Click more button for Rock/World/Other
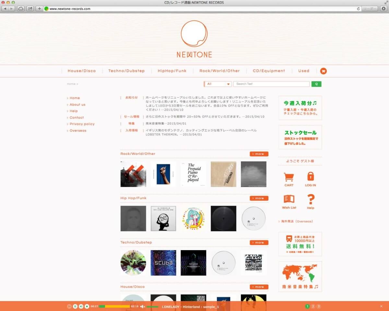389x311 pixels. click(259, 154)
